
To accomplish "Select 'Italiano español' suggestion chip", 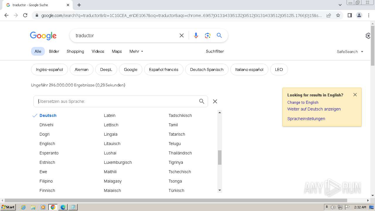I will pos(249,69).
